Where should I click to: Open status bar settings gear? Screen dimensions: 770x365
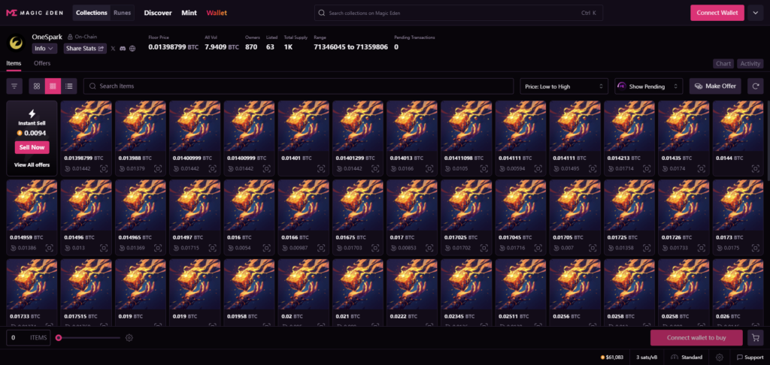pos(720,357)
